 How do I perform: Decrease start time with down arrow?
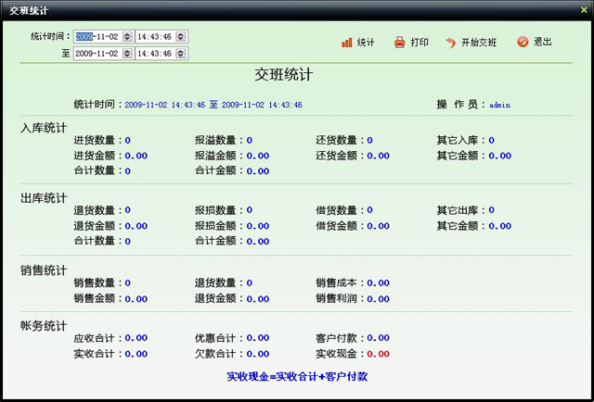pos(181,40)
